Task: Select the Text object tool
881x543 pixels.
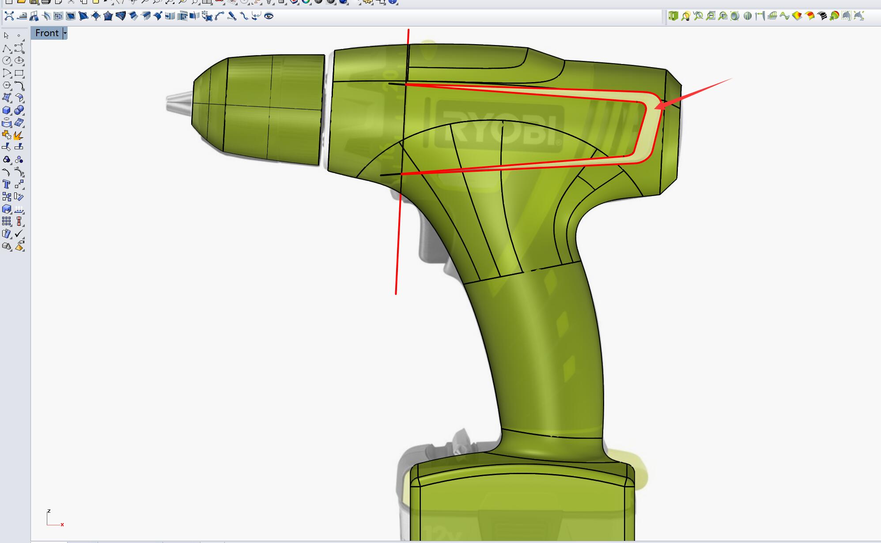Action: click(x=7, y=184)
